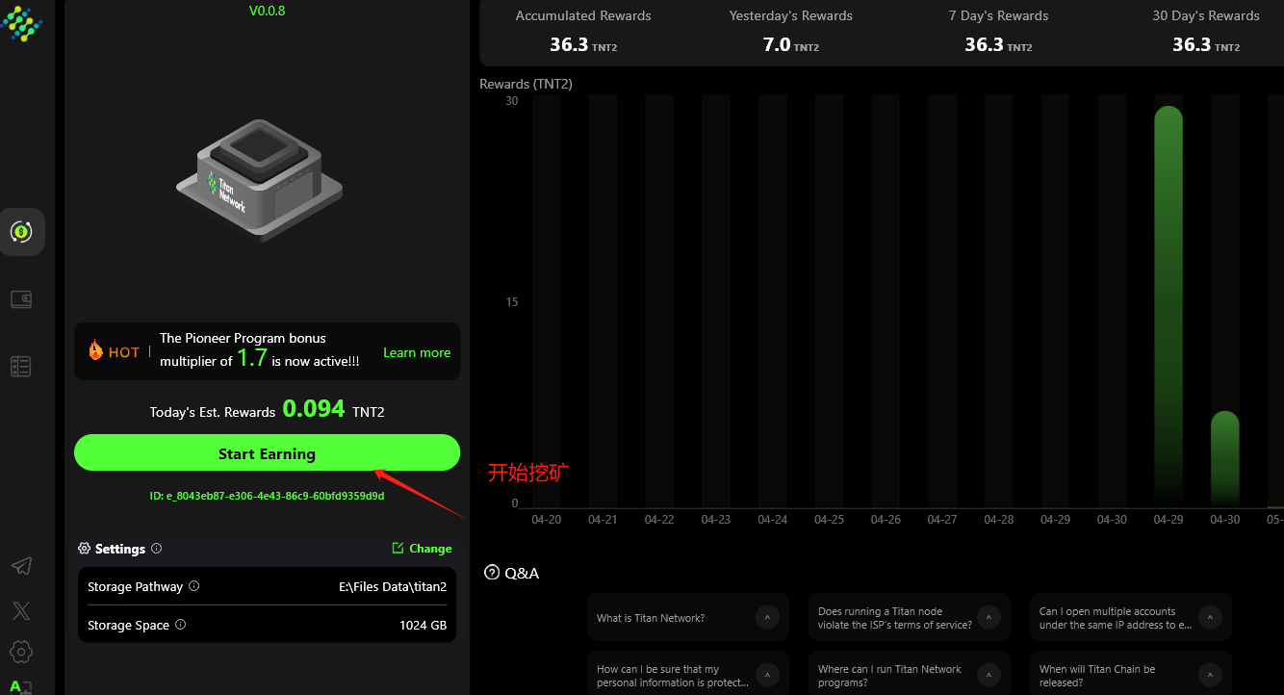Click the Titan Network logo in the sidebar

(22, 22)
